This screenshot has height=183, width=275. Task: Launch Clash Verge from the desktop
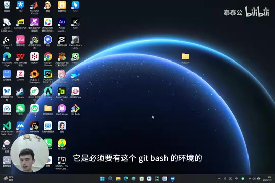point(62,110)
